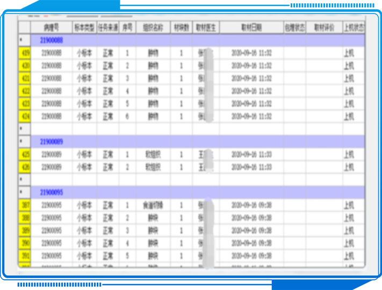Click the 2020-09-16 09:38 date in row 389
The height and width of the screenshot is (290, 382).
coord(251,230)
